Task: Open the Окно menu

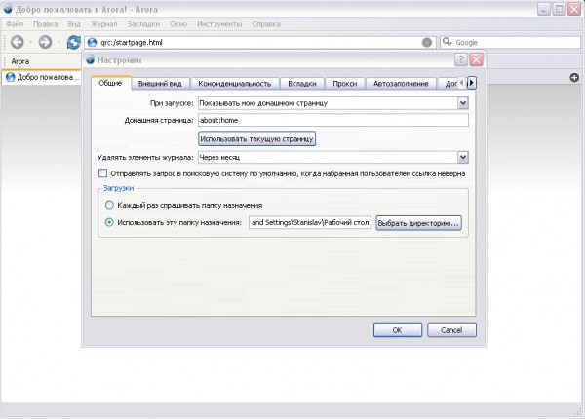Action: pos(178,24)
